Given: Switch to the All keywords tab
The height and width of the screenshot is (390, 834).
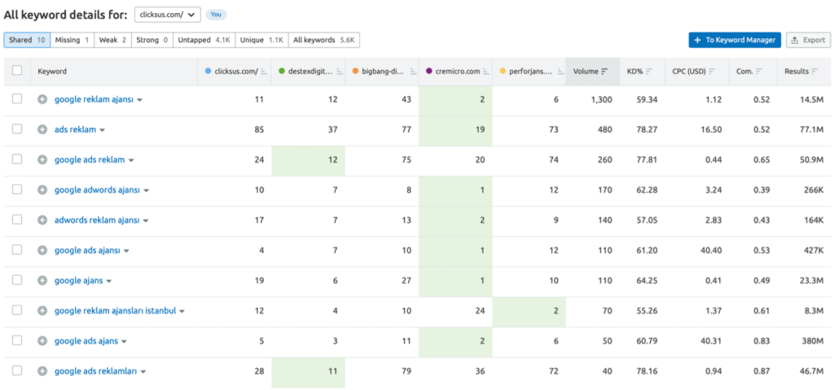Looking at the screenshot, I should [x=324, y=40].
